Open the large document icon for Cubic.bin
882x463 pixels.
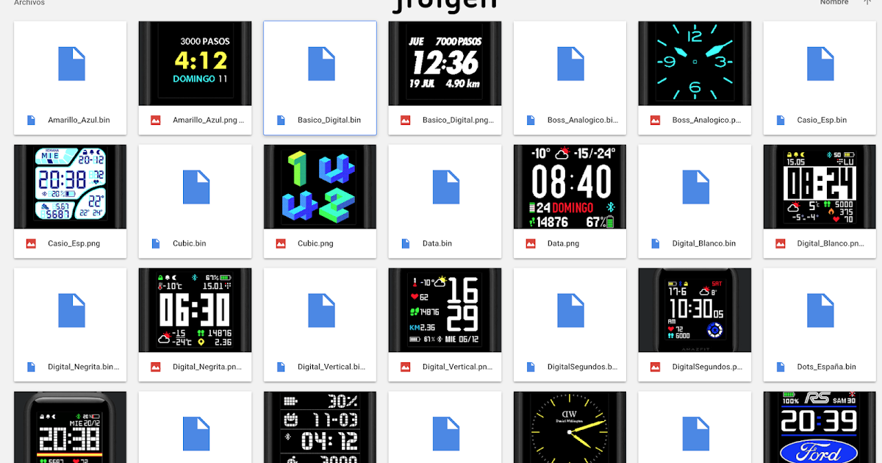pyautogui.click(x=196, y=187)
